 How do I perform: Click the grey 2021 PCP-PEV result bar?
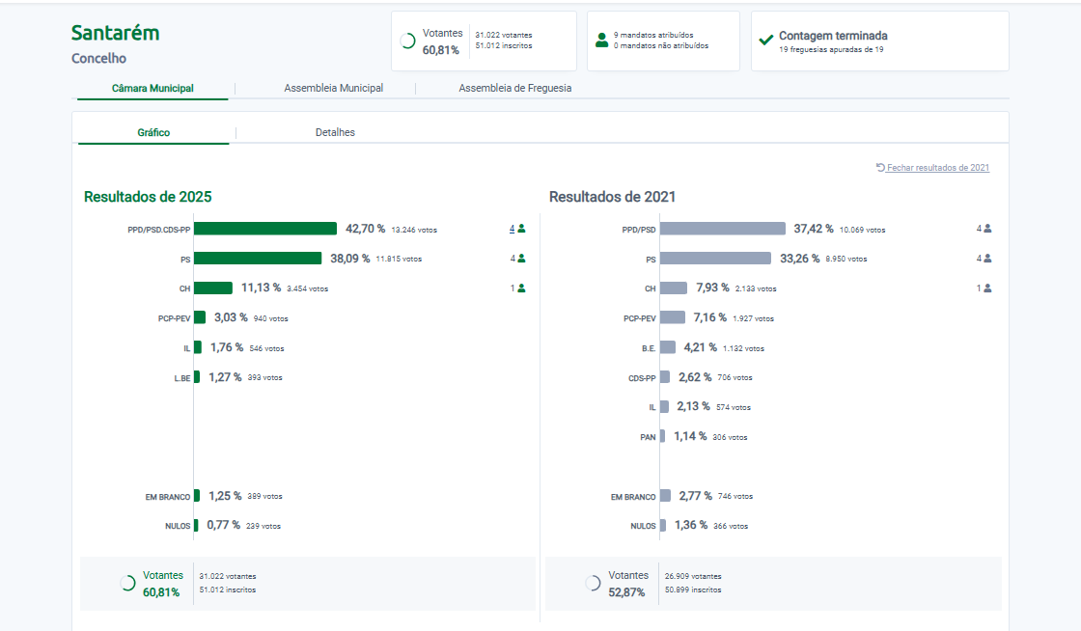click(673, 317)
